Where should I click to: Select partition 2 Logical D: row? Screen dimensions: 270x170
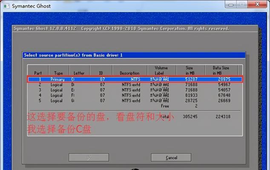[x=135, y=85]
